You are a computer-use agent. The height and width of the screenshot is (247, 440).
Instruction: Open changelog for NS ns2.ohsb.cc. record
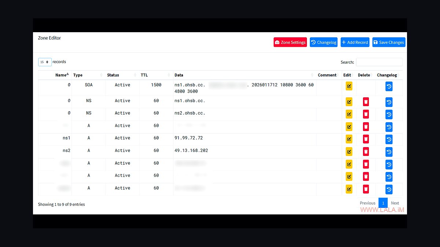389,115
